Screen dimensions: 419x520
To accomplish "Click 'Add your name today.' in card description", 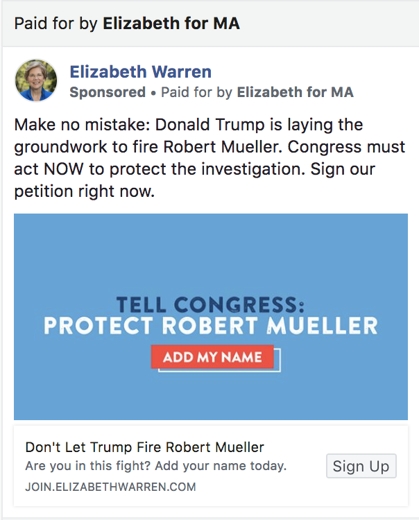I will [x=221, y=466].
